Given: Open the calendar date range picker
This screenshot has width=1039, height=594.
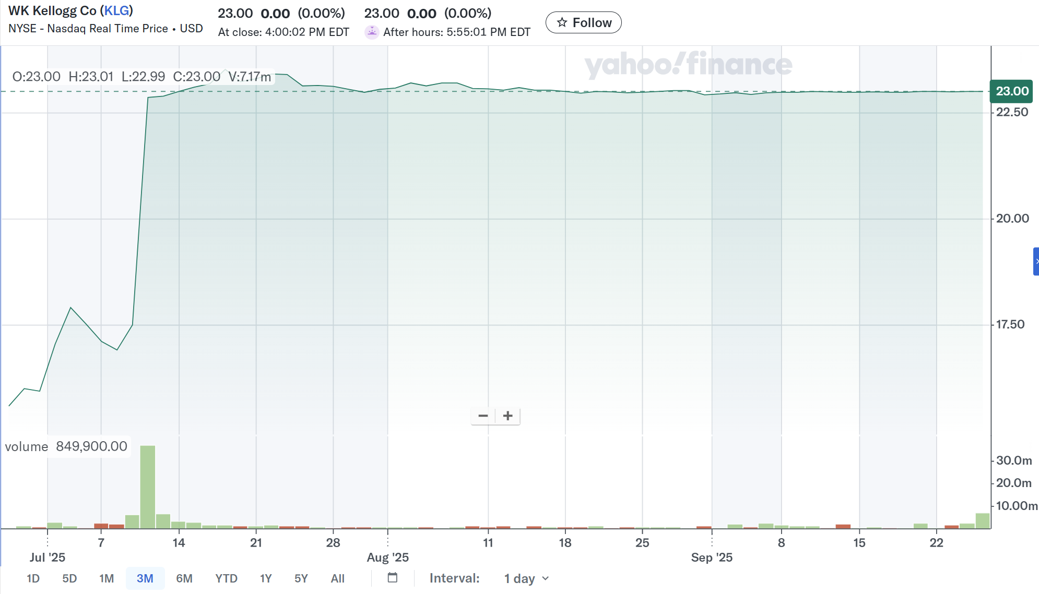Looking at the screenshot, I should (393, 578).
